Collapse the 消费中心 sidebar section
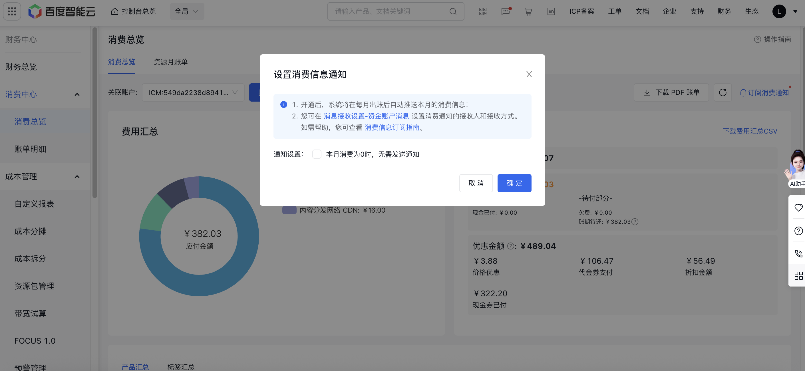The height and width of the screenshot is (371, 805). pos(77,94)
